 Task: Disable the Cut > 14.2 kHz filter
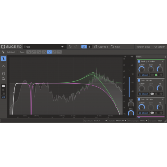click(x=139, y=99)
